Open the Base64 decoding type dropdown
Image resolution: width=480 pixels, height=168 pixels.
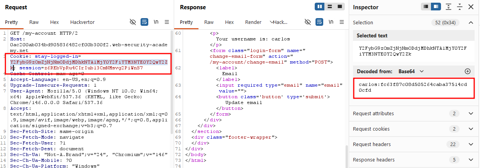click(x=411, y=71)
